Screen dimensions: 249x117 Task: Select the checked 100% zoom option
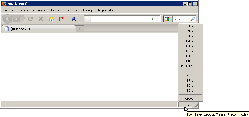(191, 66)
